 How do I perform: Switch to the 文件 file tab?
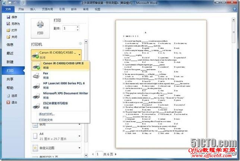click(x=8, y=9)
